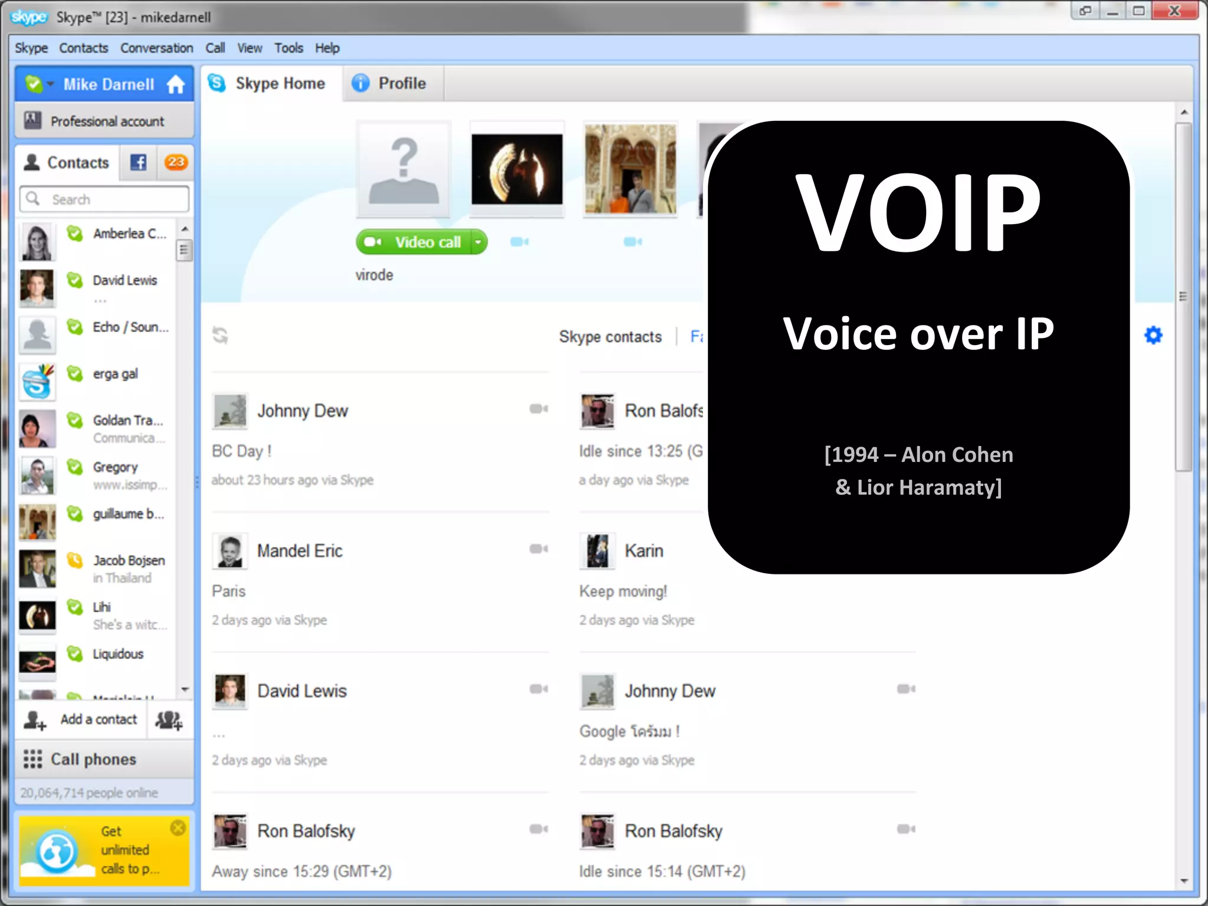Viewport: 1208px width, 906px height.
Task: Click refresh icon above Johnny Dew feed
Action: (221, 336)
